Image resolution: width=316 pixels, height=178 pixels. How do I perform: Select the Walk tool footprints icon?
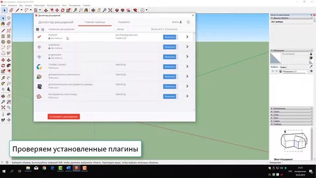coord(3,120)
